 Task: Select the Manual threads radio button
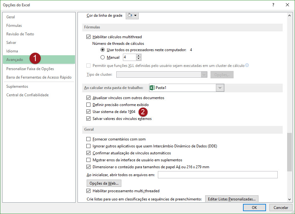(x=102, y=57)
